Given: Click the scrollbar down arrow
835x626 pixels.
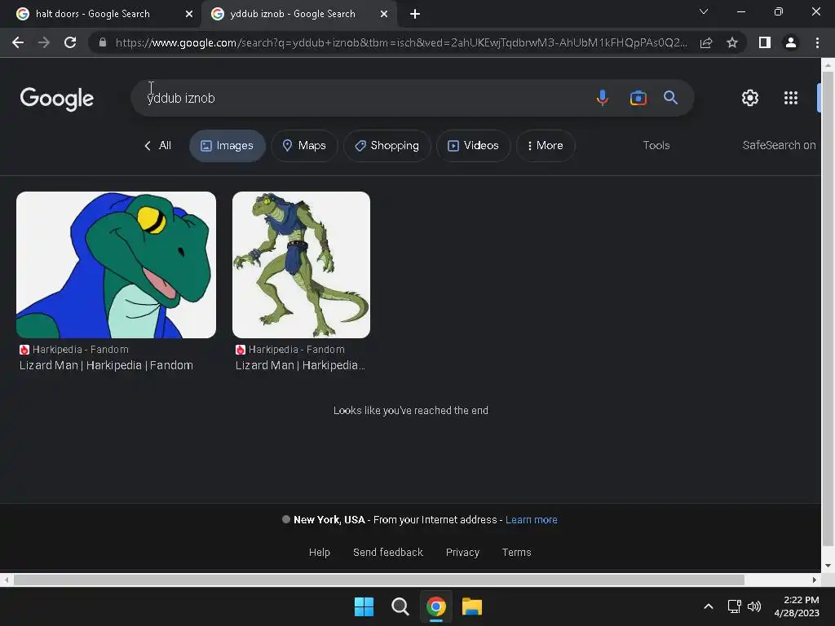Looking at the screenshot, I should [828, 566].
